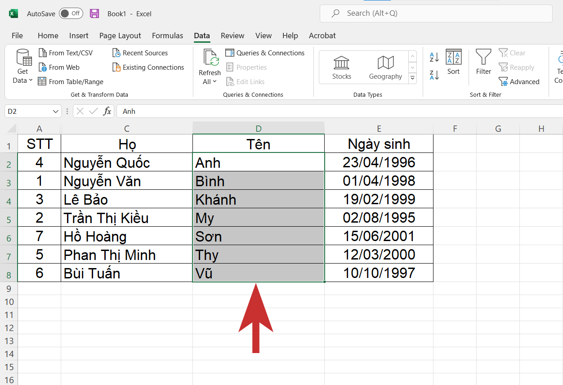Click From Table/Range
The image size is (563, 385).
[71, 82]
